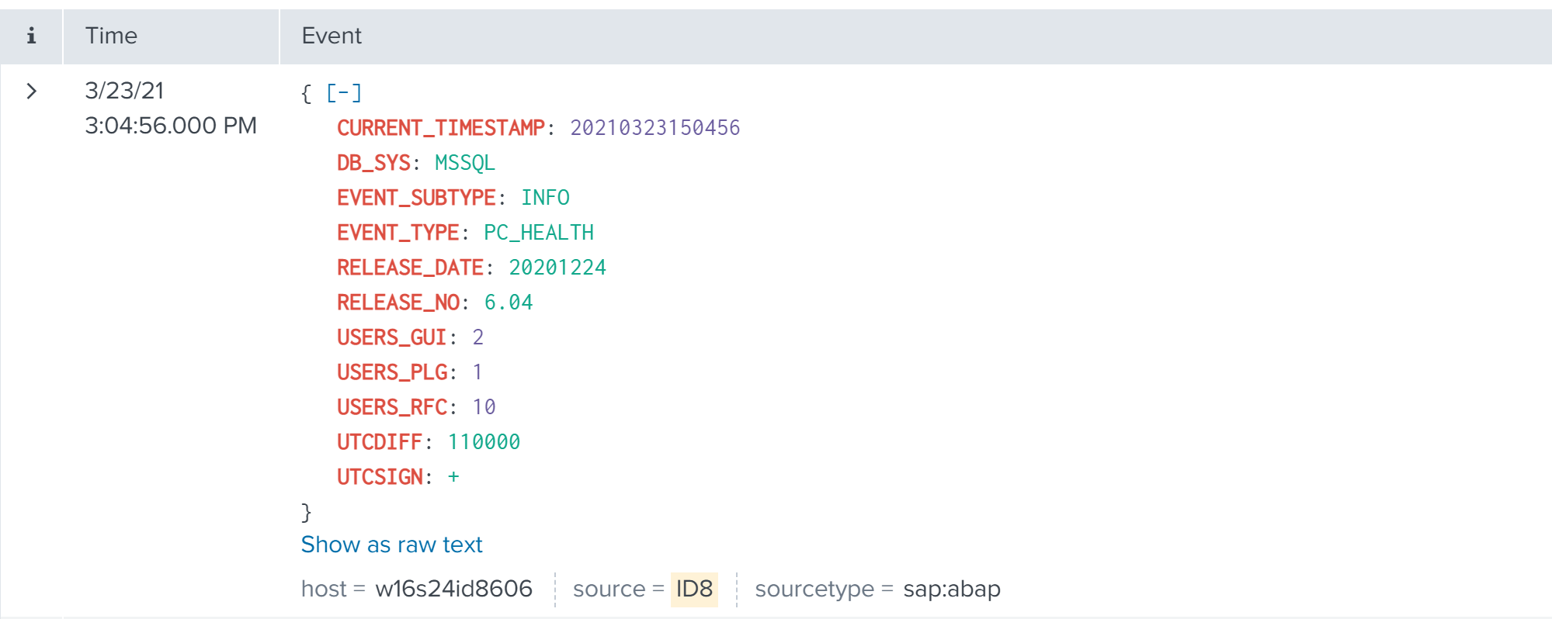Viewport: 1552px width, 619px height.
Task: Click the DB_SYS value MSSQL
Action: (x=464, y=163)
